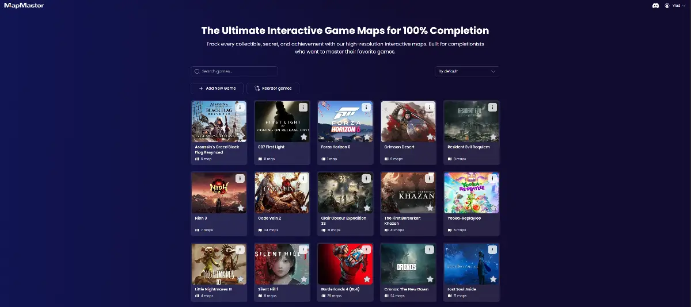Select the Cronos: The New Dawn title
Screen dimensions: 691x307
(408, 290)
